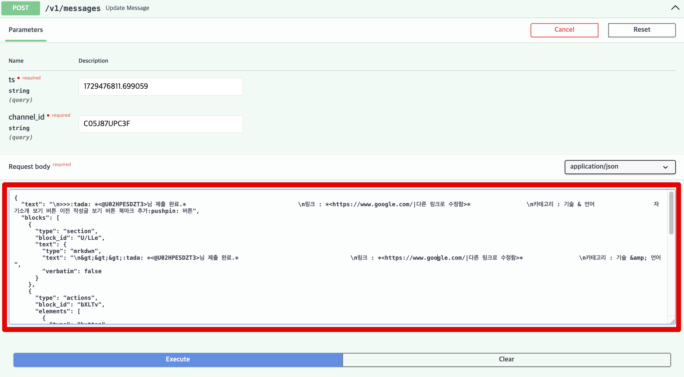Select the Parameters tab

coord(26,30)
